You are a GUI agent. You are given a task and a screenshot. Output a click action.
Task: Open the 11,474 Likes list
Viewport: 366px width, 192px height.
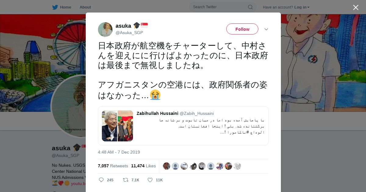coord(143,166)
